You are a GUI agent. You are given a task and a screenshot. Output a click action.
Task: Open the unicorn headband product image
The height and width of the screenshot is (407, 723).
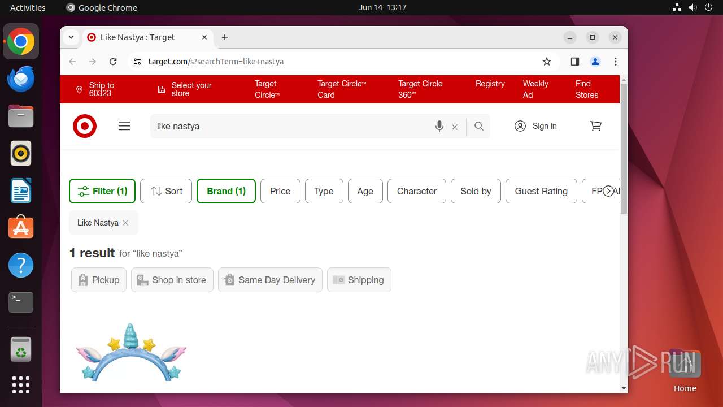click(131, 352)
